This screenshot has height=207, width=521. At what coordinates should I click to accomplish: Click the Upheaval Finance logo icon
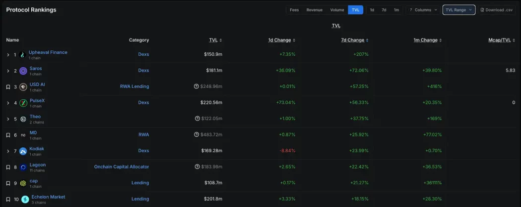[23, 55]
